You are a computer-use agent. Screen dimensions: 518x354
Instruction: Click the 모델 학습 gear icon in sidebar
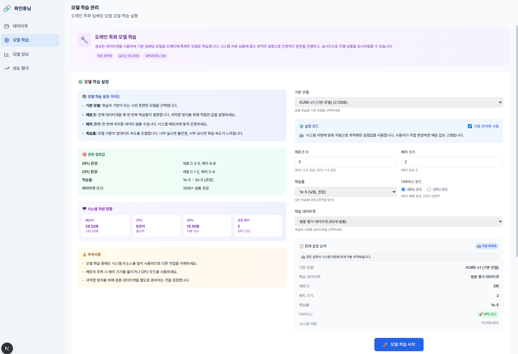tap(7, 40)
